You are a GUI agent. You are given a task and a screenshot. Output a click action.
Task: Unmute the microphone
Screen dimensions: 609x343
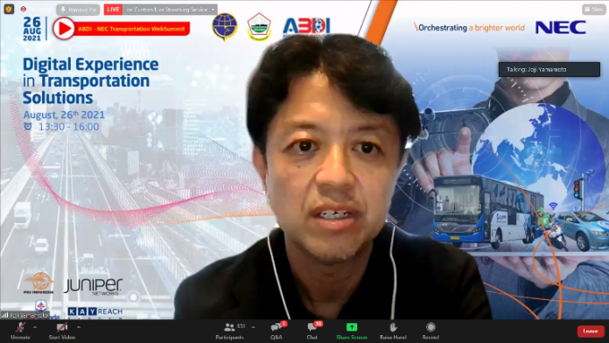tap(20, 331)
